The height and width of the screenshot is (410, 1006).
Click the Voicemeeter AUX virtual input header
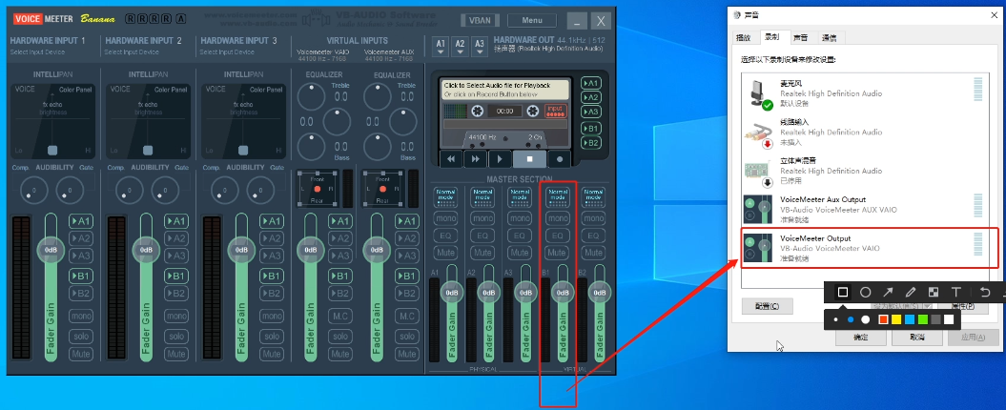390,54
